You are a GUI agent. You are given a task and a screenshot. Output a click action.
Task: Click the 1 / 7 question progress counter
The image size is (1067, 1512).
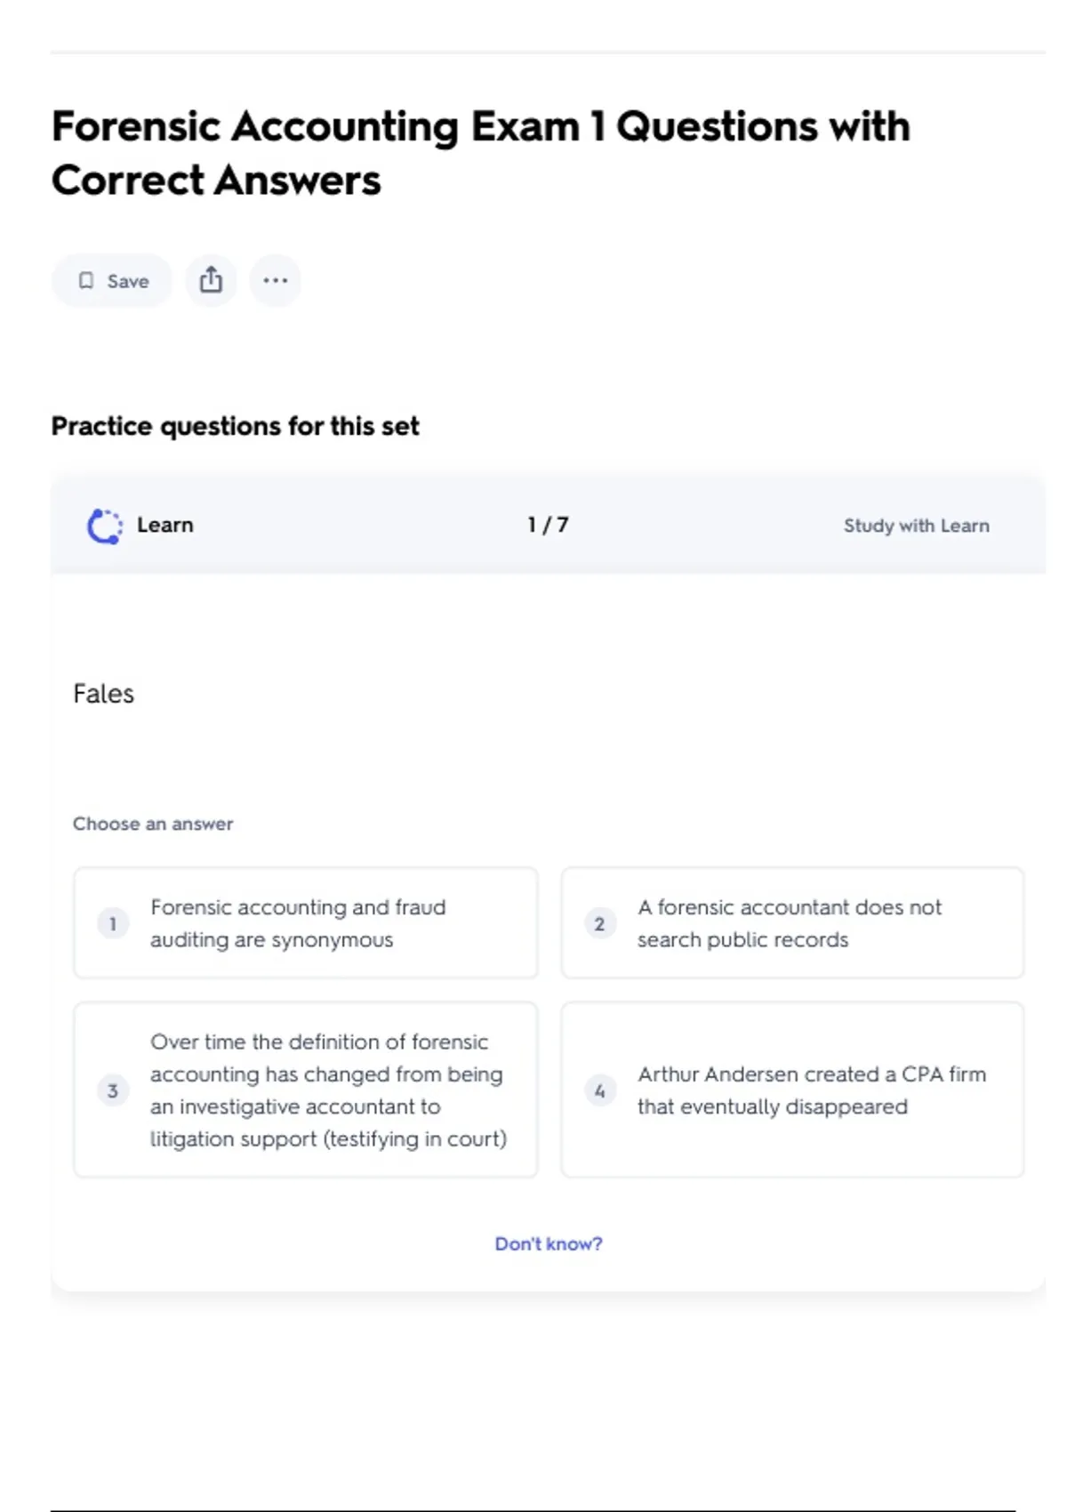[548, 526]
